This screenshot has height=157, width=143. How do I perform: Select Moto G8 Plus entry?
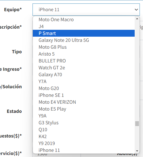(84, 47)
